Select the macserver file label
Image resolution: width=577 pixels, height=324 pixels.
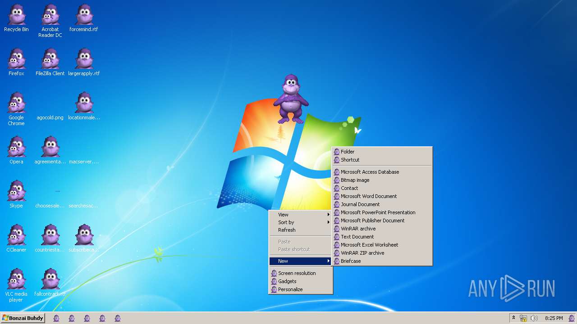(x=84, y=162)
